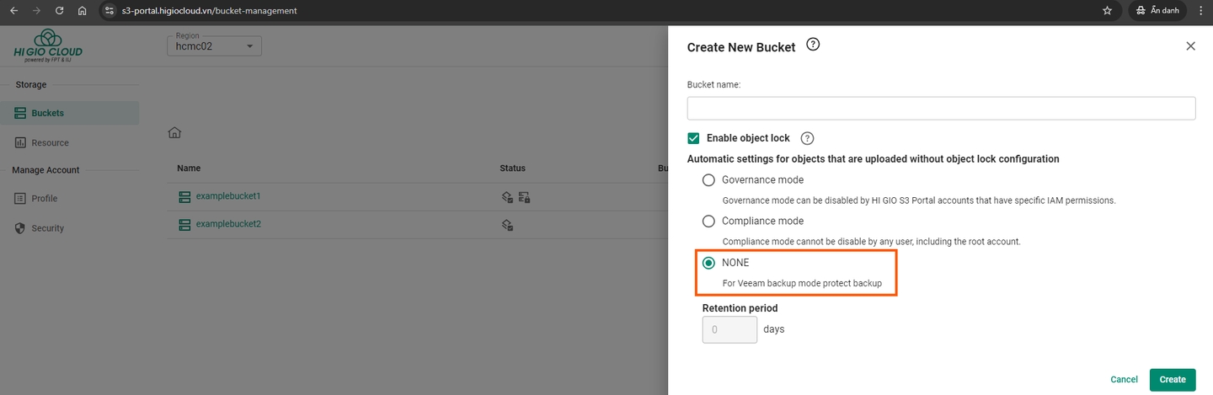1213x395 pixels.
Task: Close the Create New Bucket panel
Action: click(1190, 46)
